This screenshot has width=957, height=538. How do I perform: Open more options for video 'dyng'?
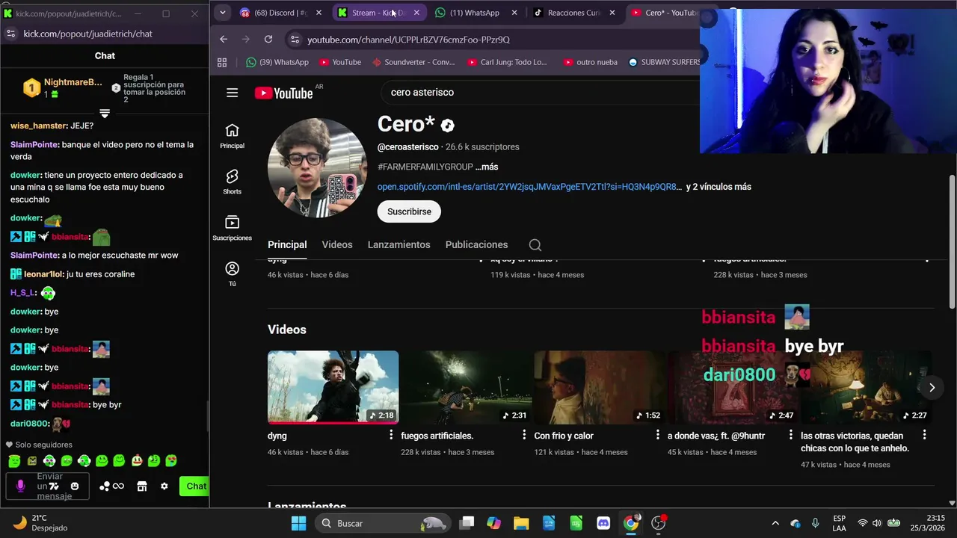coord(391,435)
